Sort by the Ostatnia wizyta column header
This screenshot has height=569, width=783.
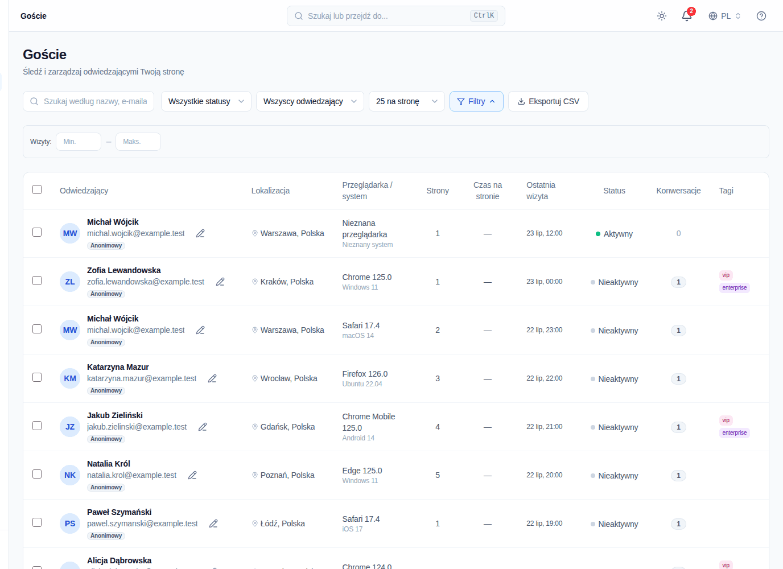click(x=541, y=191)
